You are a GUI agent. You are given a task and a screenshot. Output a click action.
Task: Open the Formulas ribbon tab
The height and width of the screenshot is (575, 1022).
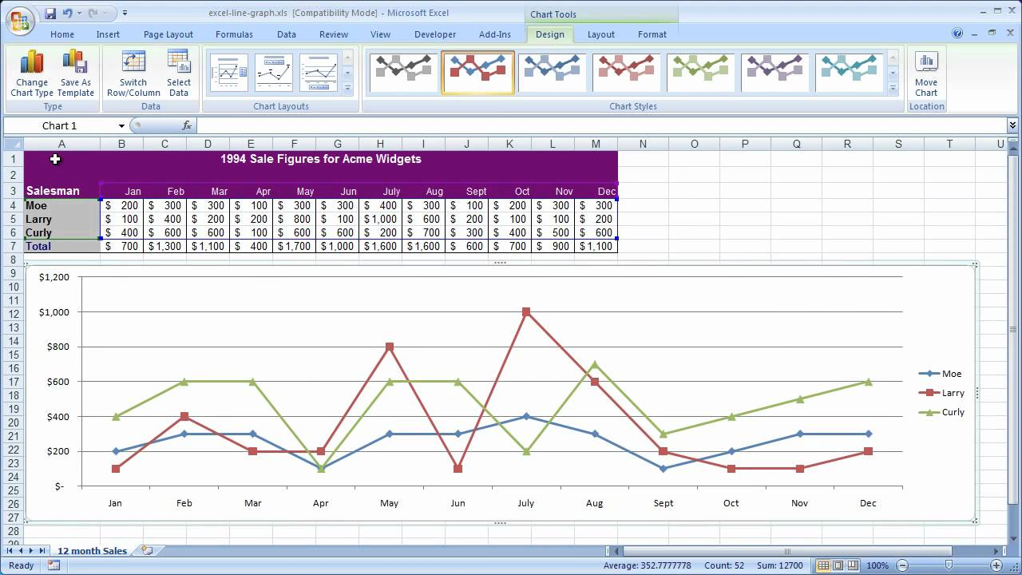point(234,34)
